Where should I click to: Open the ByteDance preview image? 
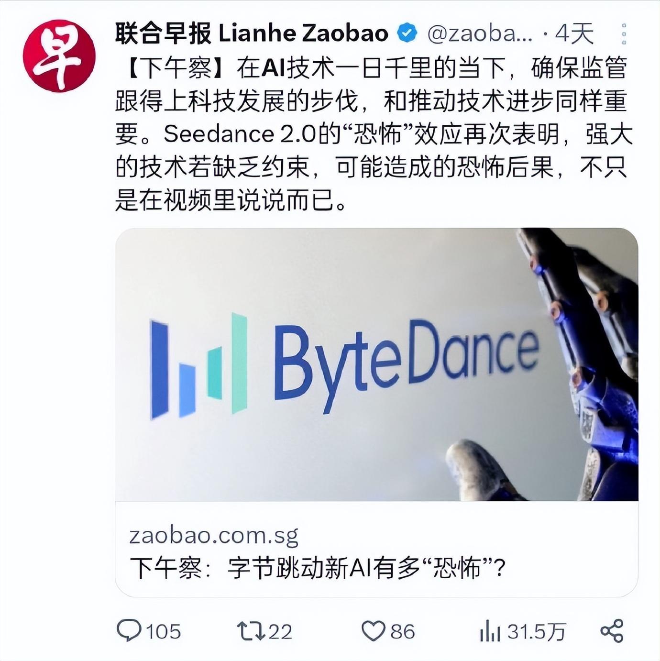pos(377,364)
